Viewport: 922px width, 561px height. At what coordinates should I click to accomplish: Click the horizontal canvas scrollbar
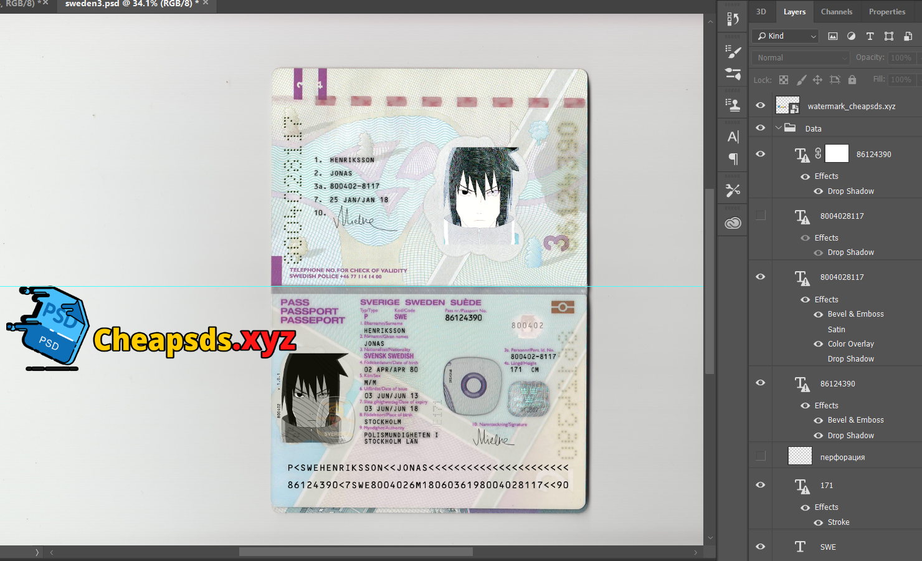pos(356,552)
